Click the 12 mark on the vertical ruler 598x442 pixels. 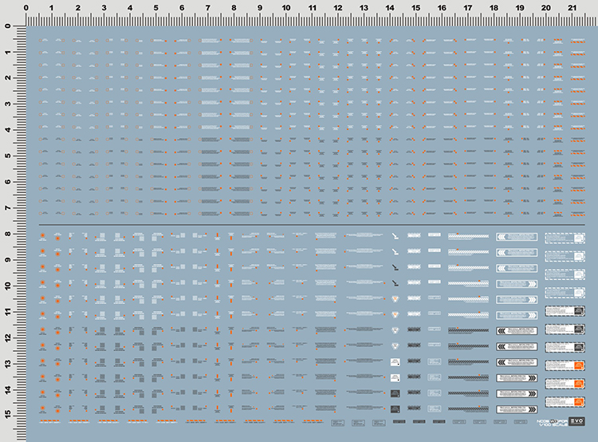(8, 337)
